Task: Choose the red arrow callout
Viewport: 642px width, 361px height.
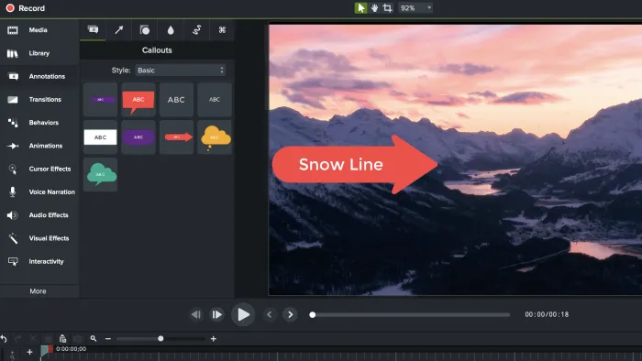Action: tap(176, 137)
